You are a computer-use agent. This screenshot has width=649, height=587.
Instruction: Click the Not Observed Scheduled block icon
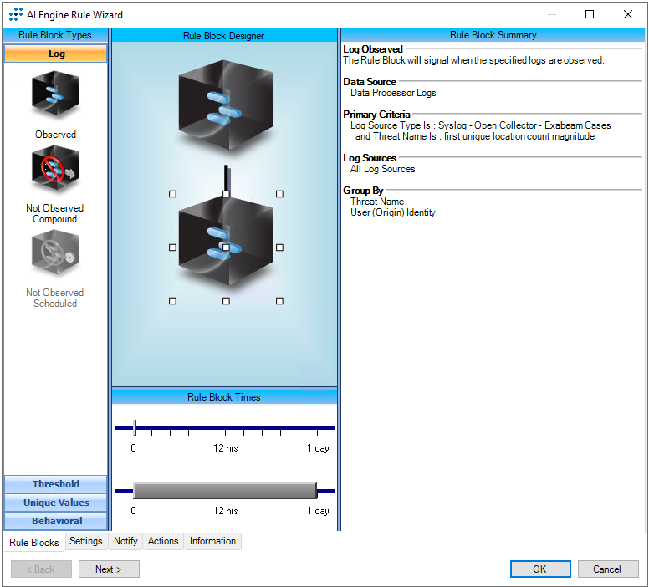coord(55,254)
